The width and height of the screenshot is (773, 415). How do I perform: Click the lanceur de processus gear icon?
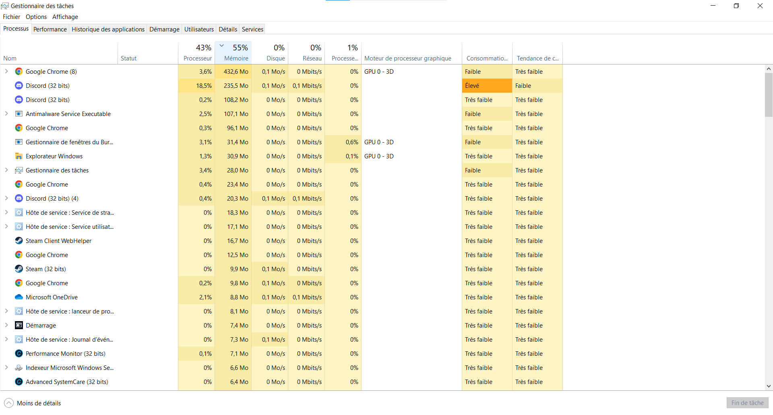tap(19, 311)
